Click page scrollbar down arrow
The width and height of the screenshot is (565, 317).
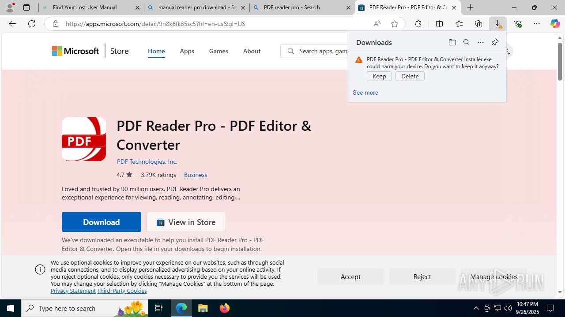click(560, 292)
